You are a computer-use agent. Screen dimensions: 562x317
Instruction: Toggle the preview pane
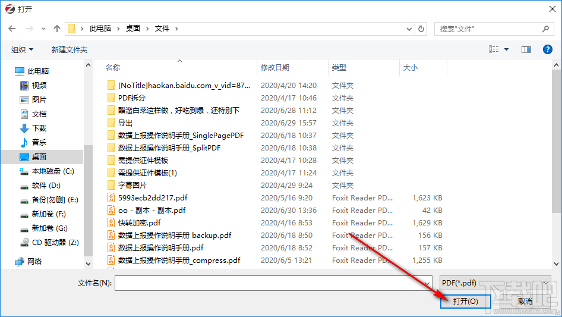pos(526,49)
